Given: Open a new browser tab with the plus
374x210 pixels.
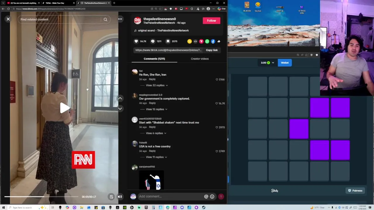Looking at the screenshot, I should pos(114,3).
